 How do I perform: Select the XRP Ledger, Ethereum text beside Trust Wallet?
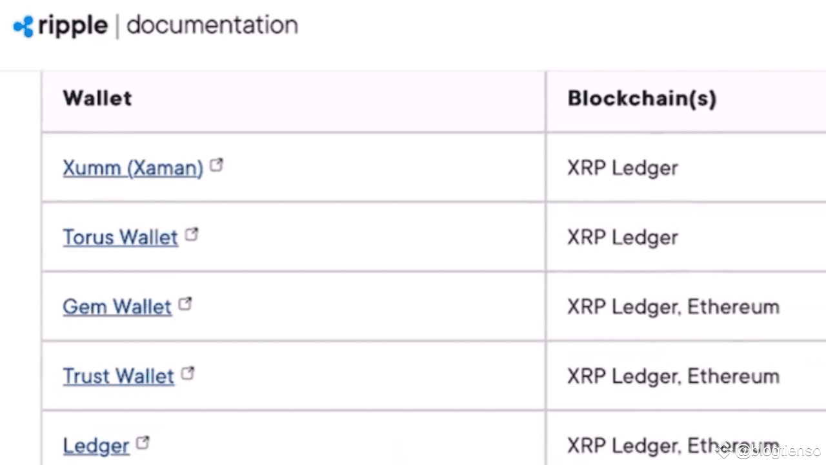point(673,376)
